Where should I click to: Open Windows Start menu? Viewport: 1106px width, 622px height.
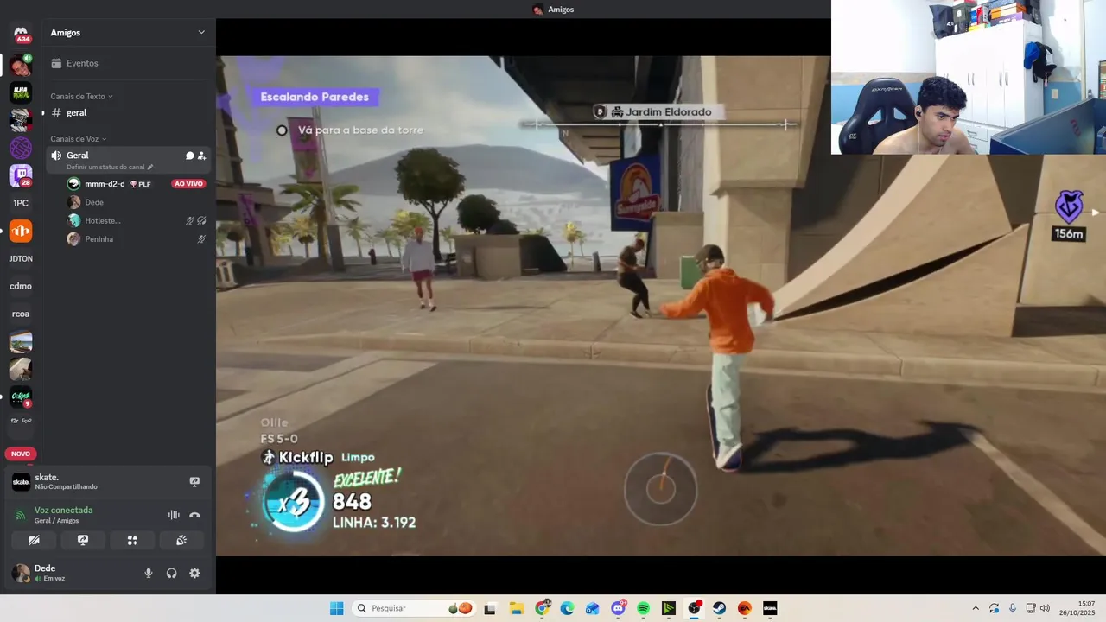[x=337, y=608]
